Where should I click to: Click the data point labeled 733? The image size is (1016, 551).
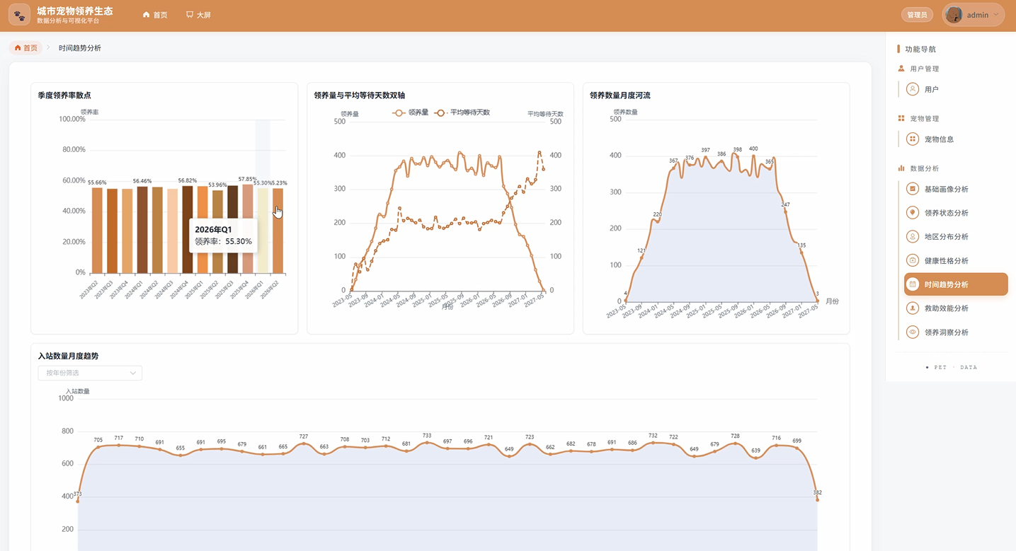pos(427,443)
